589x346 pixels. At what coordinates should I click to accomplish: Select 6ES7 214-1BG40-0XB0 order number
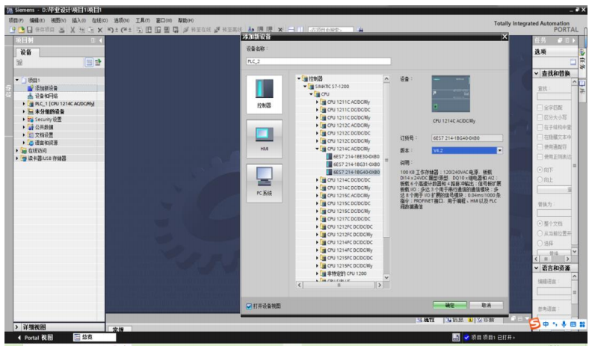coord(356,172)
